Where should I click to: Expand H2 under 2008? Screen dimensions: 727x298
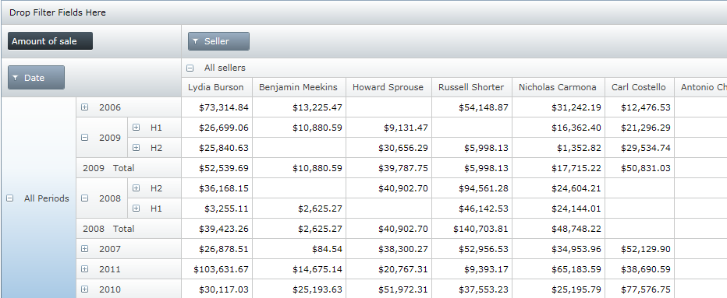pos(136,188)
